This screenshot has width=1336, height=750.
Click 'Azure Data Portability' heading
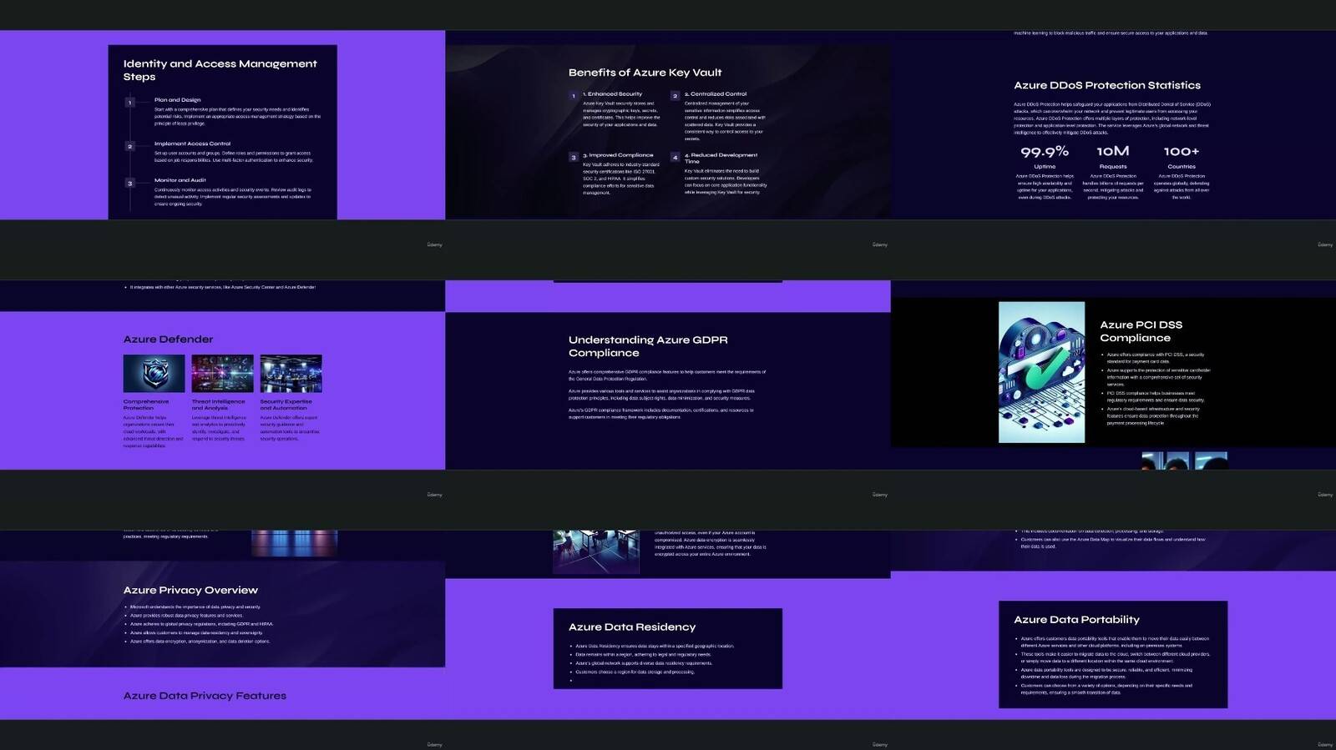pos(1076,620)
